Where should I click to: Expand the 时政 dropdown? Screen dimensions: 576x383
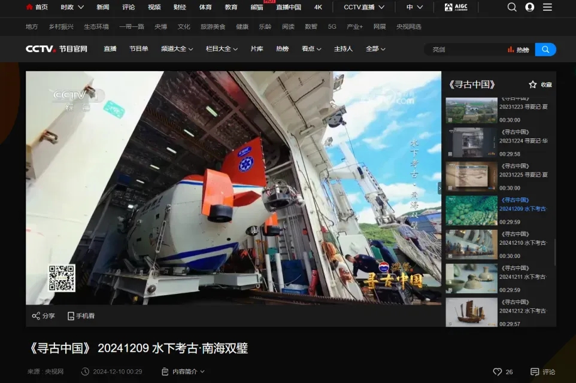(72, 7)
